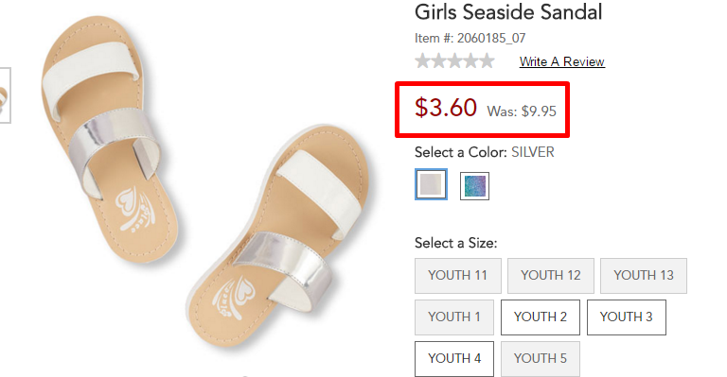Click the Girls Seaside Sandal title

point(508,12)
